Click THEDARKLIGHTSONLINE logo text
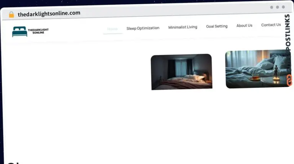The width and height of the screenshot is (294, 164). click(38, 31)
